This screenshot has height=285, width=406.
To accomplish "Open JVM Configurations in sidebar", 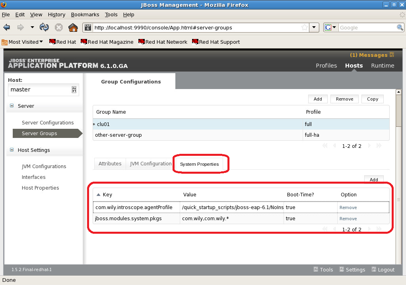I will point(44,166).
